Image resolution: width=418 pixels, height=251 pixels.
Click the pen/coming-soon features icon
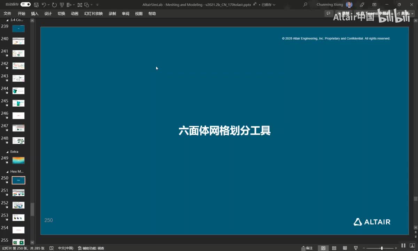pos(362,5)
